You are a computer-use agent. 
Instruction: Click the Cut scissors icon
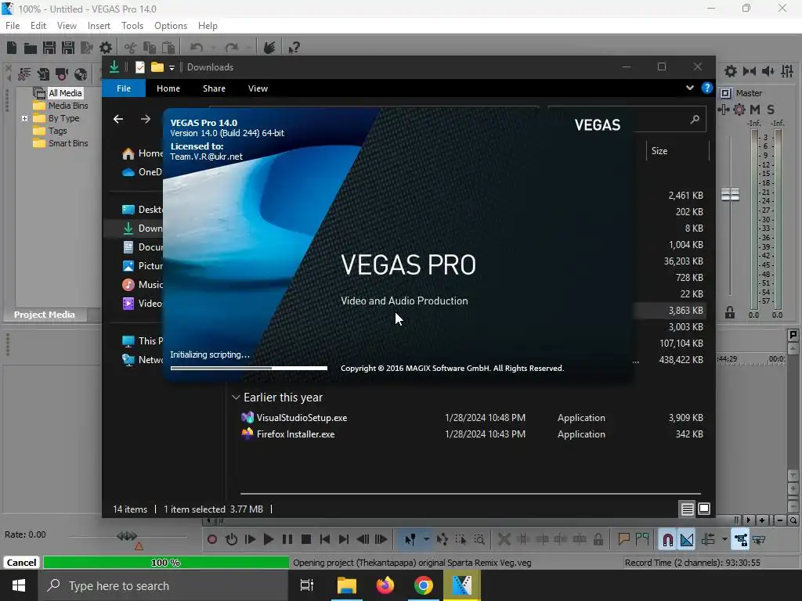[131, 48]
